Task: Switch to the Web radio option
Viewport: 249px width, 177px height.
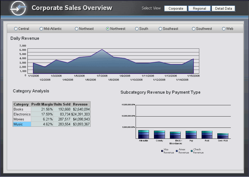Action: click(x=224, y=29)
